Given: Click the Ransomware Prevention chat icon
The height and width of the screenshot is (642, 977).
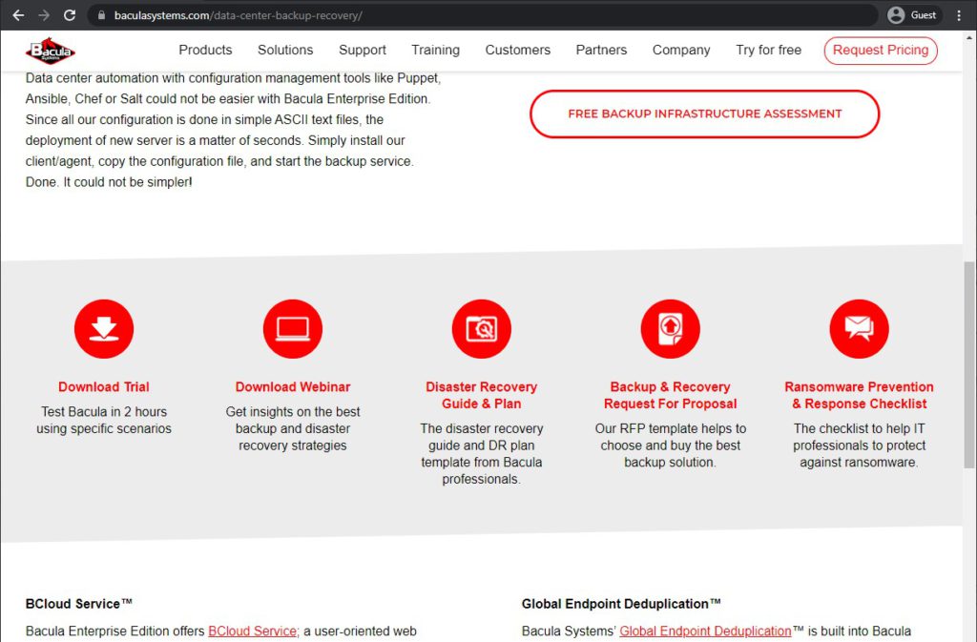Looking at the screenshot, I should pos(860,329).
